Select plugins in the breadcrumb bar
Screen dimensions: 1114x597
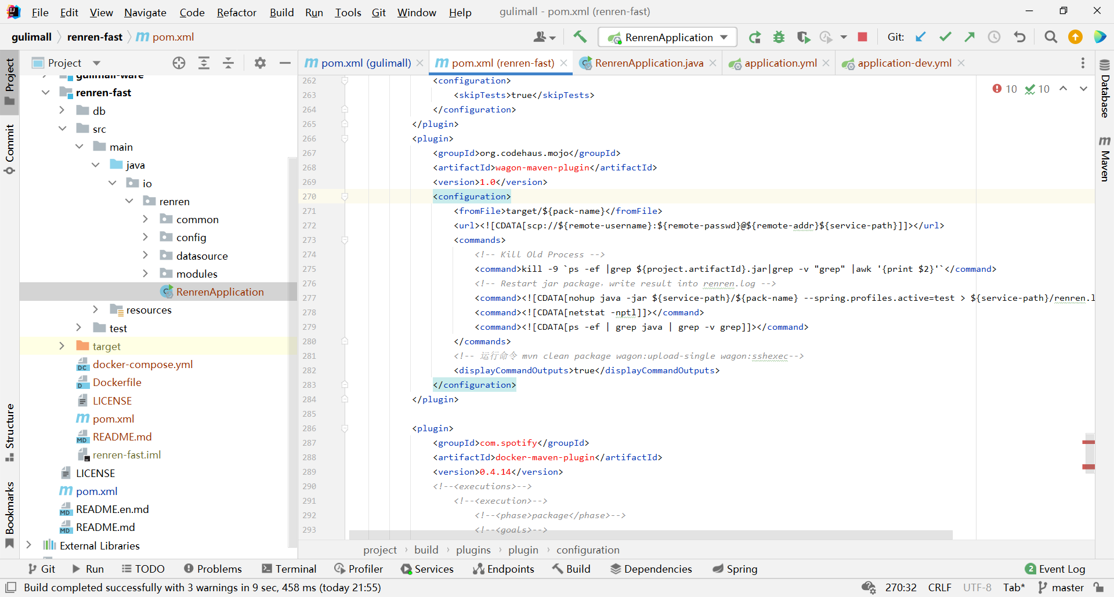click(x=473, y=549)
